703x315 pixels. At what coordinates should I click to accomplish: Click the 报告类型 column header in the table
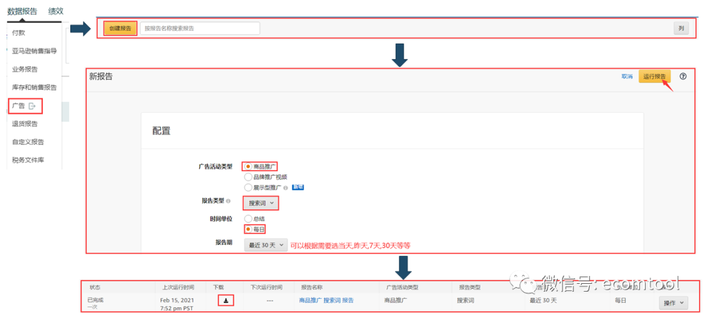tap(470, 287)
